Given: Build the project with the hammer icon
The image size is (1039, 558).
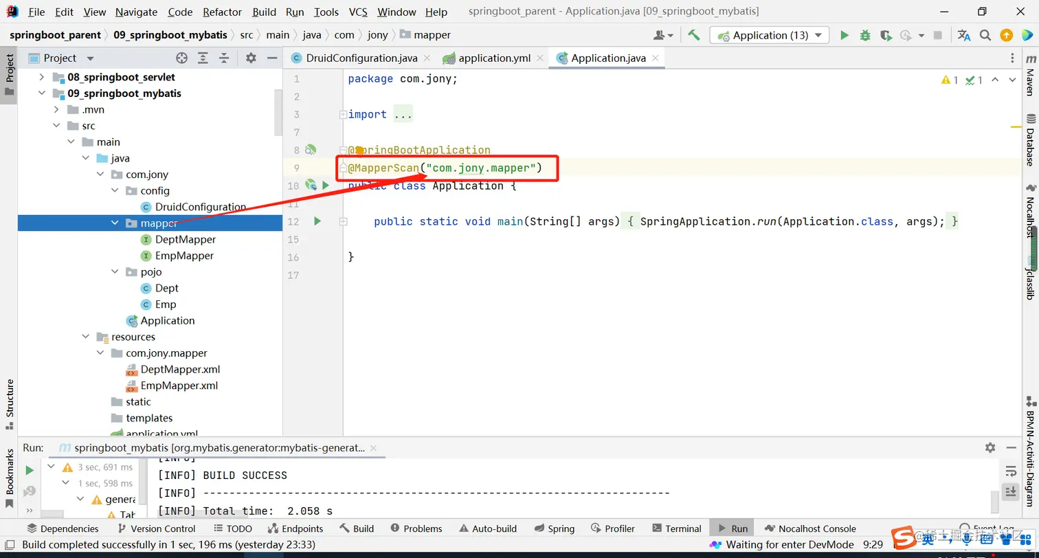Looking at the screenshot, I should tap(694, 35).
